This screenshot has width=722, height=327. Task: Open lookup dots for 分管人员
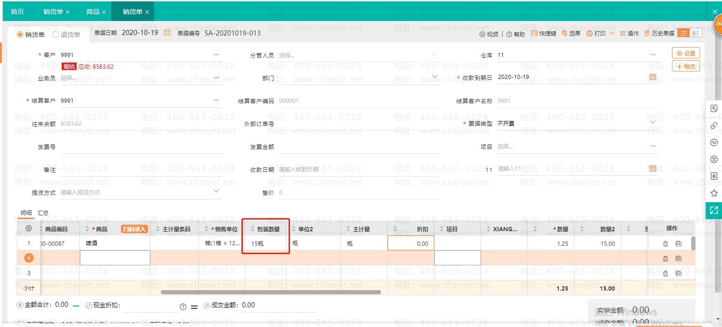[435, 55]
